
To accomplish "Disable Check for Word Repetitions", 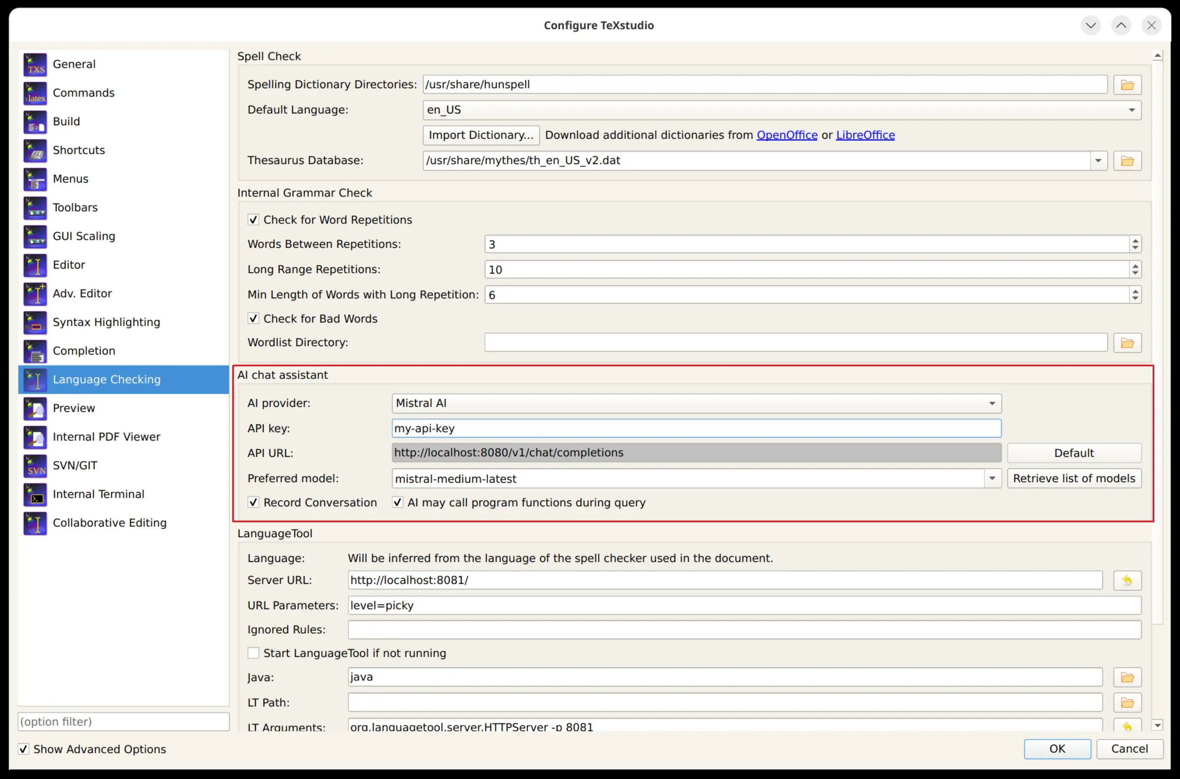I will click(253, 220).
